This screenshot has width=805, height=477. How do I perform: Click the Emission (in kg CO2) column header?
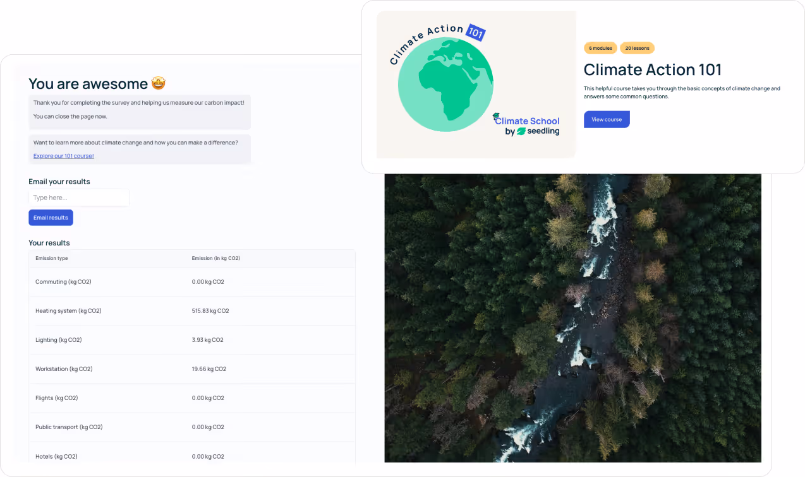pos(216,258)
